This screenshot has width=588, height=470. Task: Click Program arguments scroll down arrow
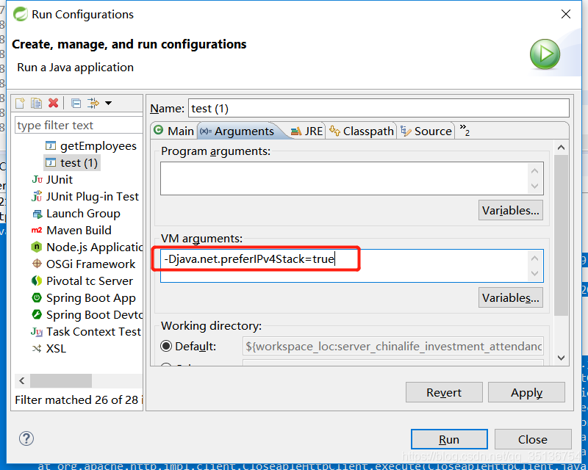tap(535, 186)
